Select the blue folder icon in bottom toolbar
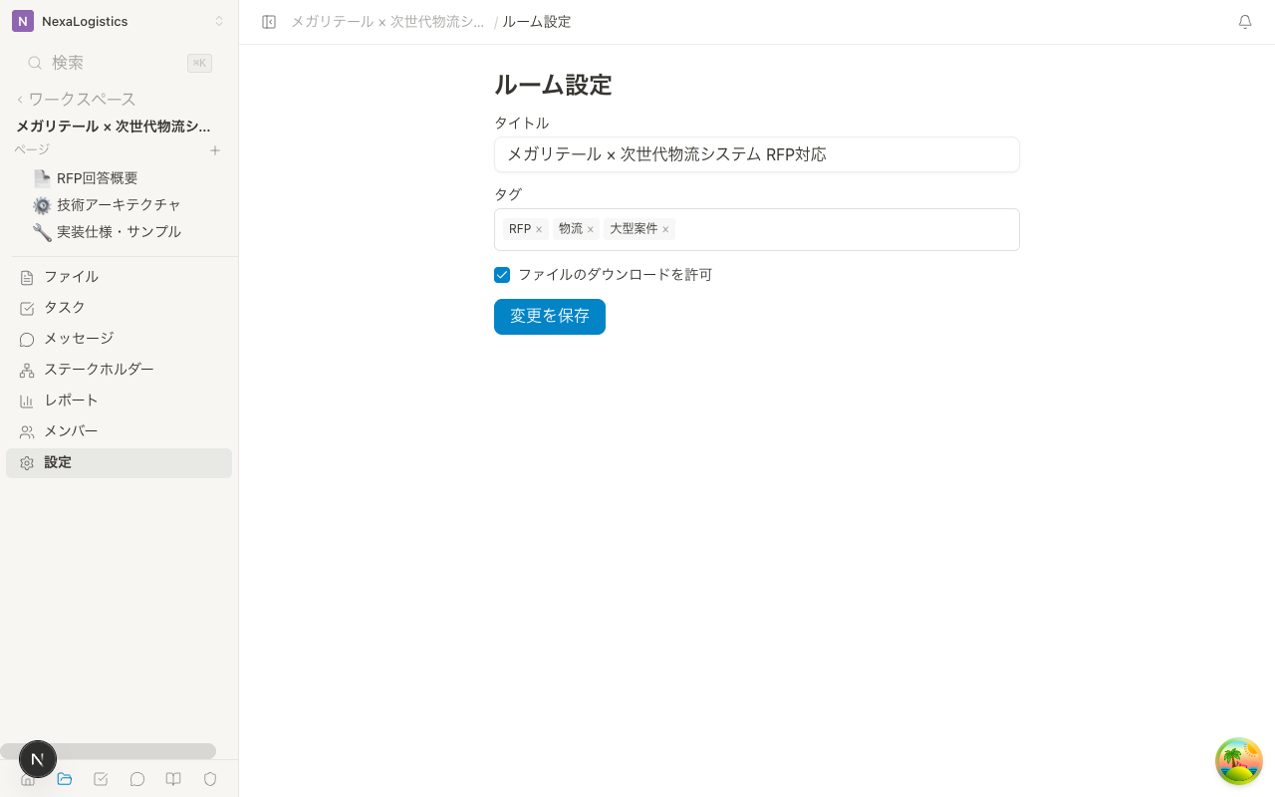 (x=65, y=779)
